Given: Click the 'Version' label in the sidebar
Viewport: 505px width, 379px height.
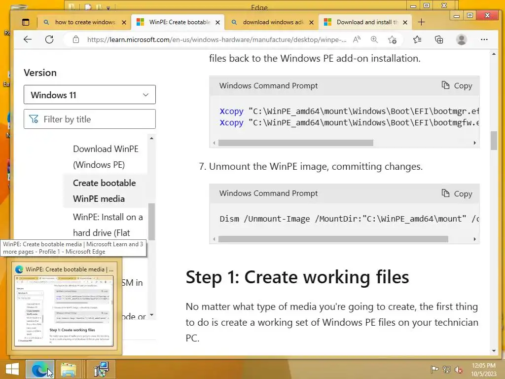Looking at the screenshot, I should tap(40, 73).
